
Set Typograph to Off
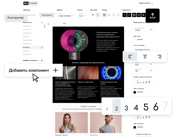click(x=93, y=15)
